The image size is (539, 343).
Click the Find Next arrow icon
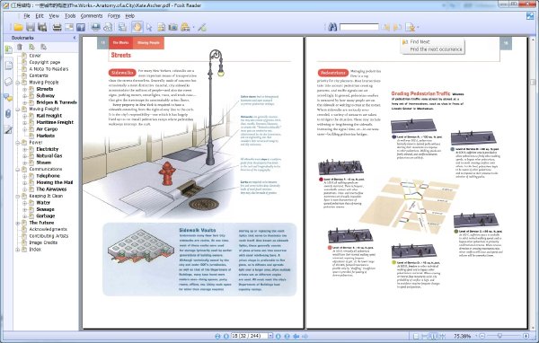397,27
